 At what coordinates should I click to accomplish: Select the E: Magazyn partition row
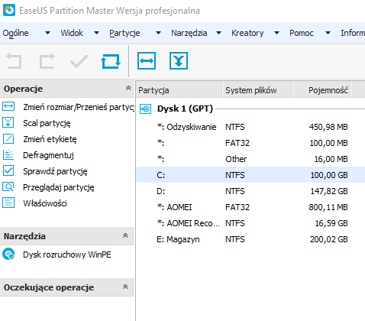pos(250,239)
